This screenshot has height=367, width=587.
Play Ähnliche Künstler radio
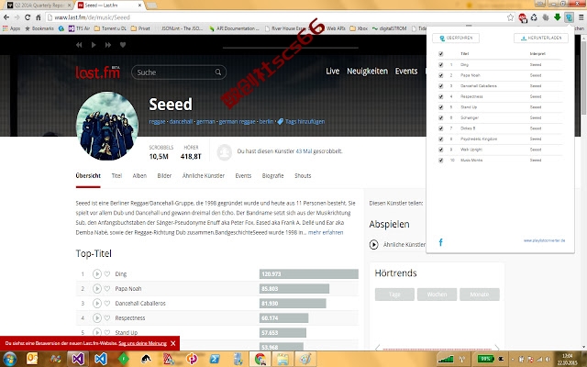[373, 245]
